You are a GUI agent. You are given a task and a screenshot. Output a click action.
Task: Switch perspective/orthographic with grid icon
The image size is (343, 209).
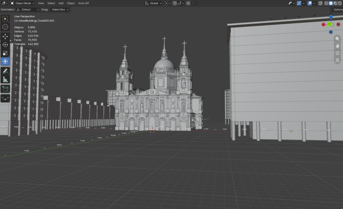pos(337,60)
